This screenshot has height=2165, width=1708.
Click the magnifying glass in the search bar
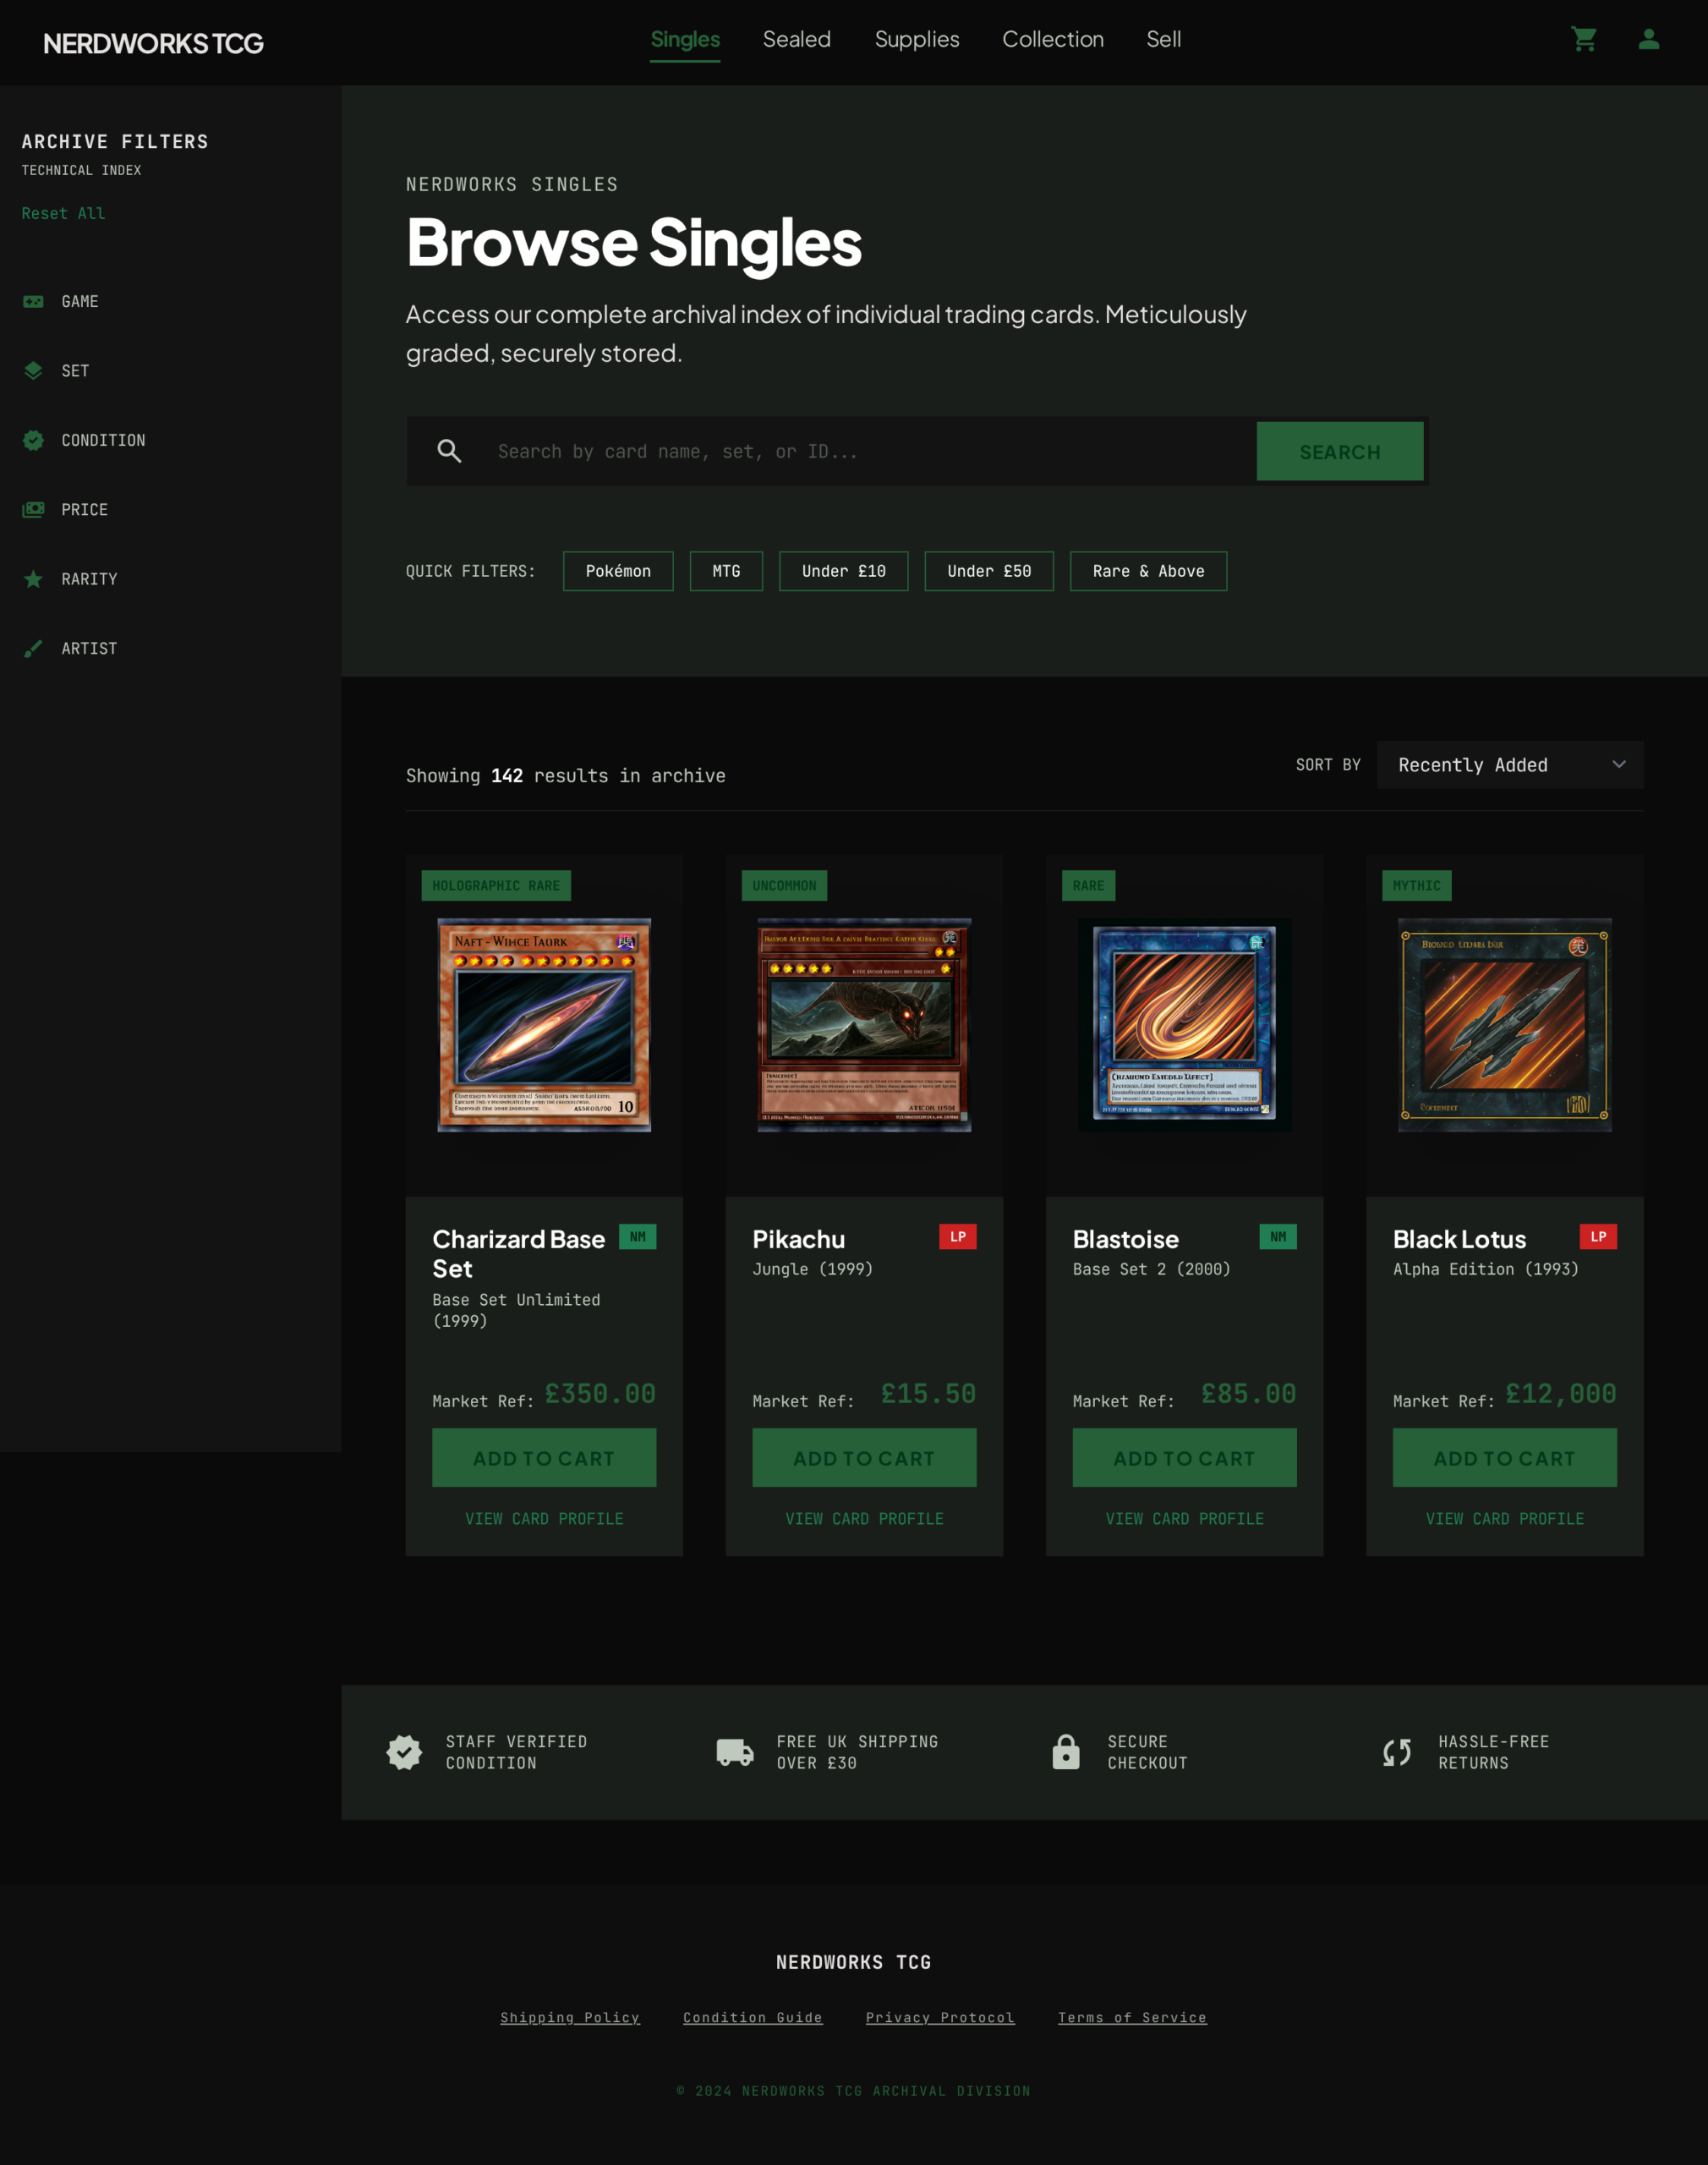click(x=450, y=451)
